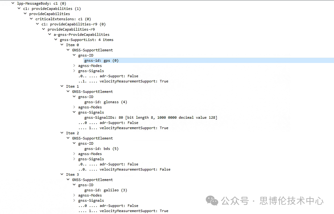Viewport: 334px width, 214px height.
Task: Collapse the a-gnss-ProvideCapabilities node
Action: coord(50,35)
